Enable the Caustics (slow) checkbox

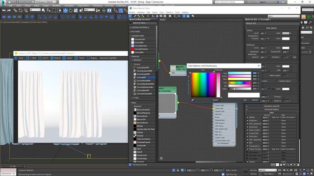pyautogui.click(x=277, y=81)
